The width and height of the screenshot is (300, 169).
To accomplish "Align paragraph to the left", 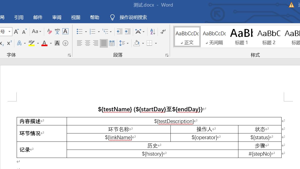I will pyautogui.click(x=79, y=43).
